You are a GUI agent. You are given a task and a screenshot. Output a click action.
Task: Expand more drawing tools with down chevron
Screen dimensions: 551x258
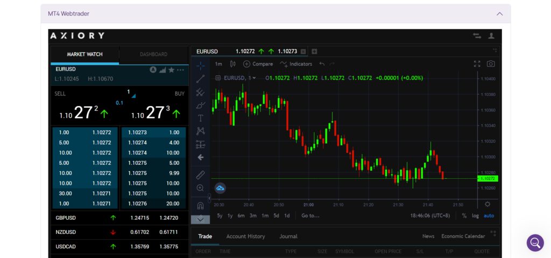(x=201, y=219)
